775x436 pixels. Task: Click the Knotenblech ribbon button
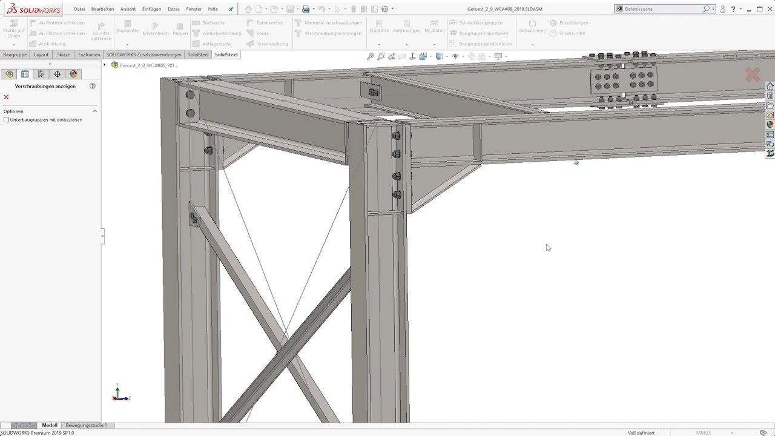click(x=155, y=28)
